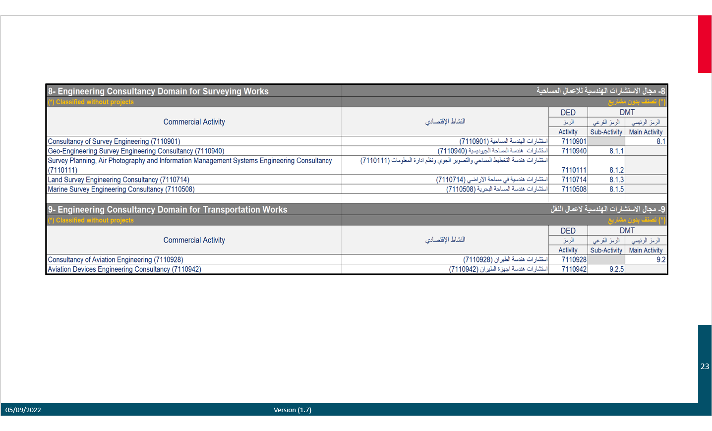Select Geo-Engineering Survey Engineering Consultancy (7110940) text
The height and width of the screenshot is (431, 712).
[136, 151]
